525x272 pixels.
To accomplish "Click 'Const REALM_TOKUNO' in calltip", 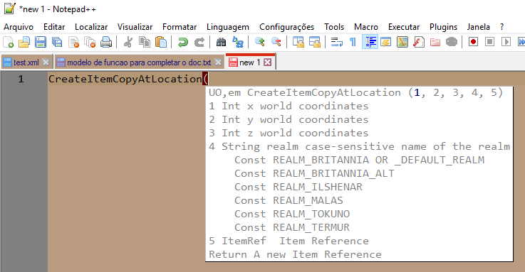I will [x=292, y=214].
